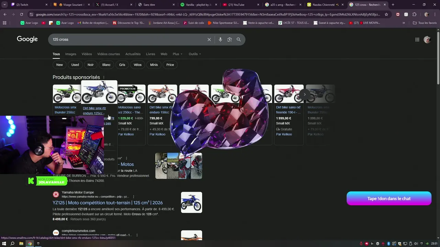Open the Web search tab
Image resolution: width=440 pixels, height=247 pixels.
point(164,54)
